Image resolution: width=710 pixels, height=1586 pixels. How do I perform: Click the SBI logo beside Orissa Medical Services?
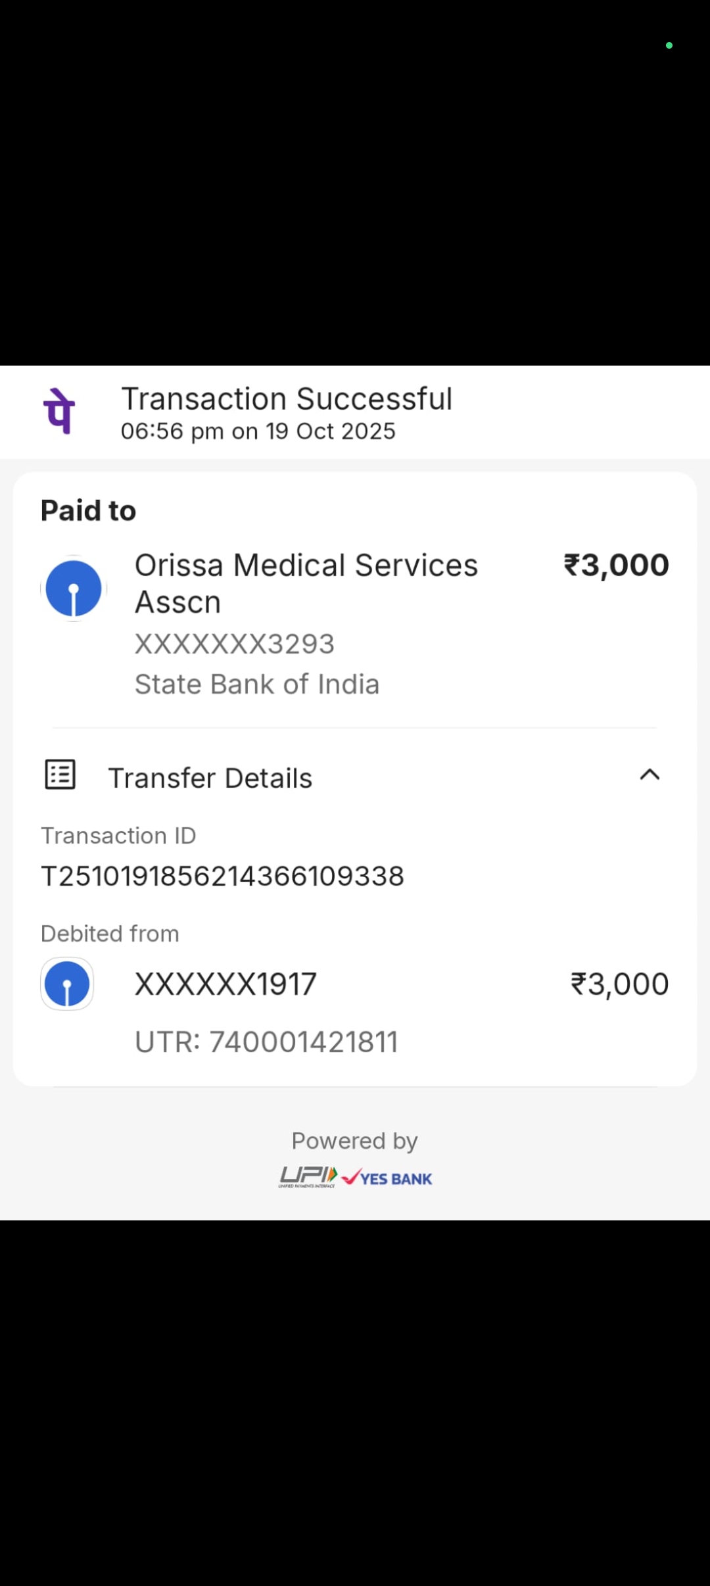point(74,589)
